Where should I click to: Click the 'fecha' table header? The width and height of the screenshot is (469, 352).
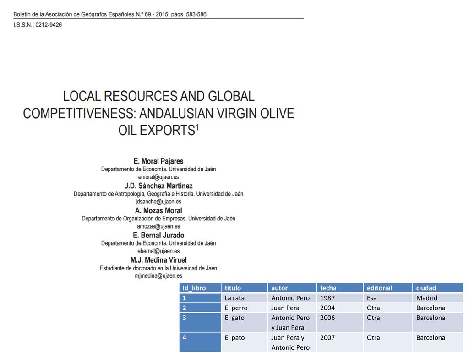click(x=340, y=288)
